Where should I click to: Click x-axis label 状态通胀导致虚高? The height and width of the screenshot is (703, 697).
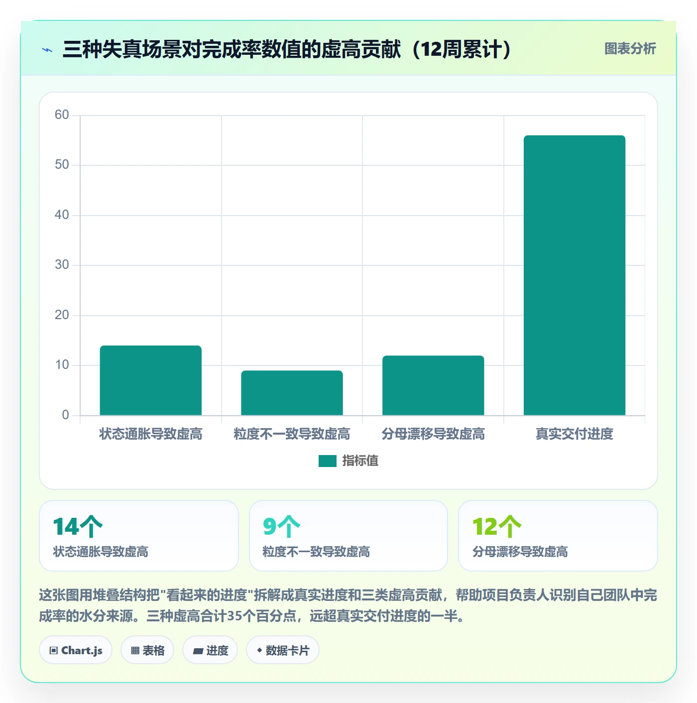[x=151, y=434]
